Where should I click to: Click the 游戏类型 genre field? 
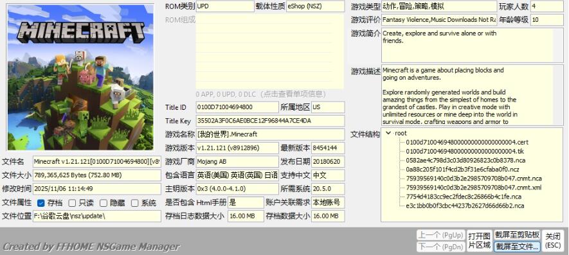[438, 6]
